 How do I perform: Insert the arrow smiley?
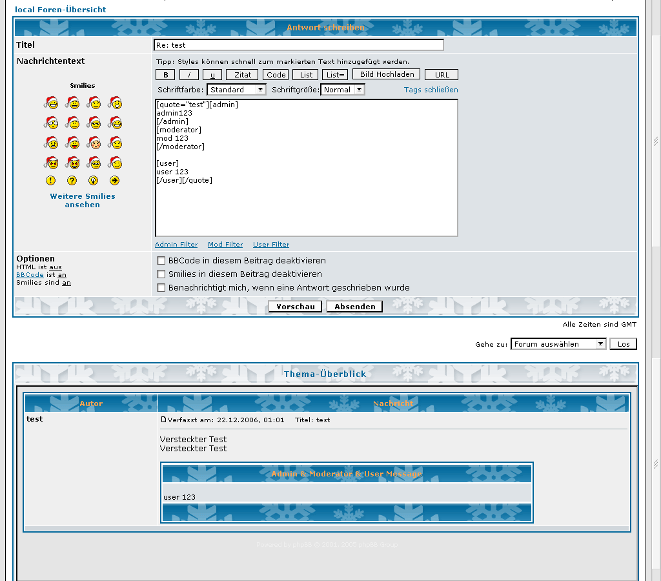115,181
